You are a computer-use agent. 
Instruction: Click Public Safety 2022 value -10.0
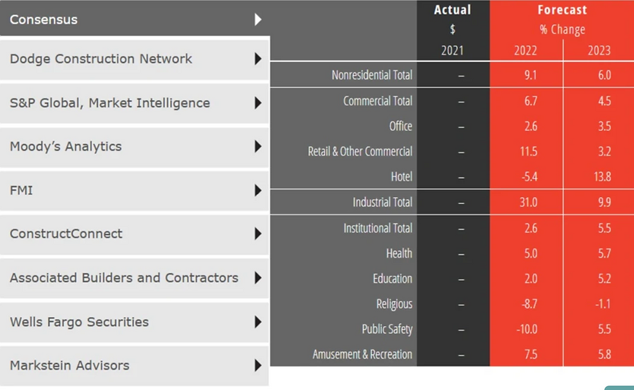coord(527,329)
